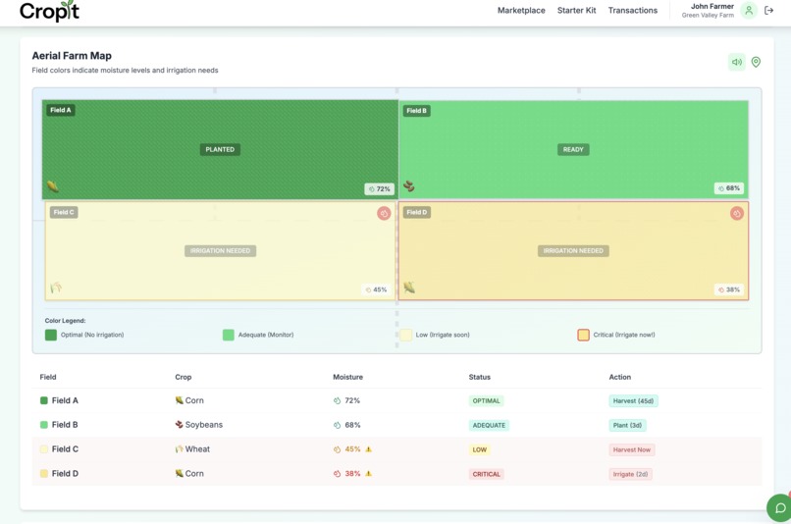
Task: Click the Moisture column header
Action: pos(347,377)
